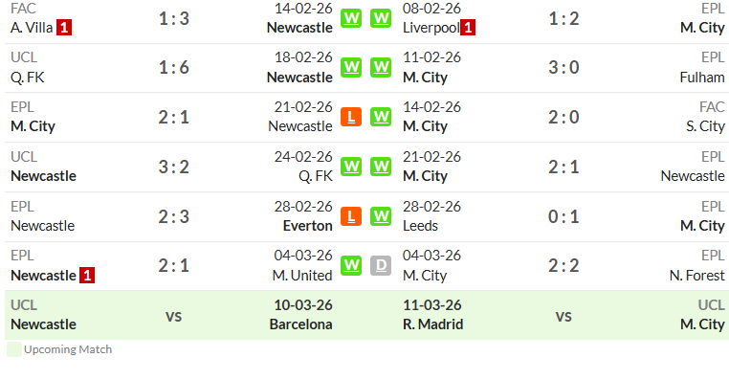Click the red card icon next to A. Villa

point(64,28)
